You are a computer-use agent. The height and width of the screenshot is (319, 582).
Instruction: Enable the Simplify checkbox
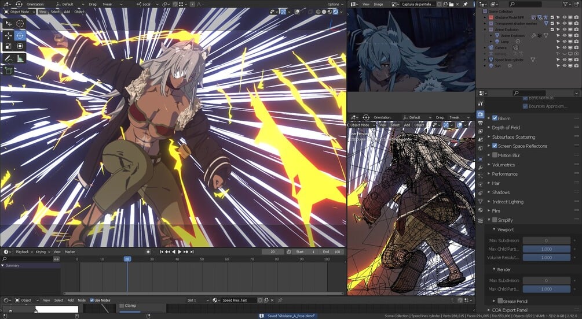[x=495, y=220]
